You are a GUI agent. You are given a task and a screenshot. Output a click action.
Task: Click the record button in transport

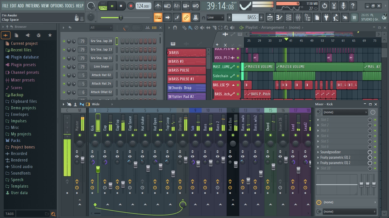coord(131,6)
